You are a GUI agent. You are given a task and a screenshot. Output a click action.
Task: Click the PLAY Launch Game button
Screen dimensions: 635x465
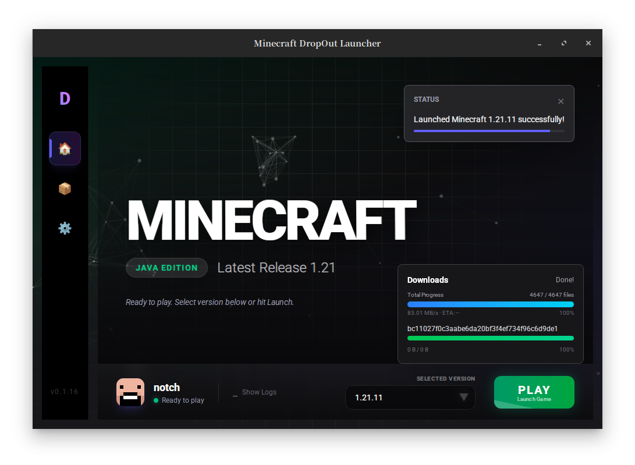(x=534, y=393)
